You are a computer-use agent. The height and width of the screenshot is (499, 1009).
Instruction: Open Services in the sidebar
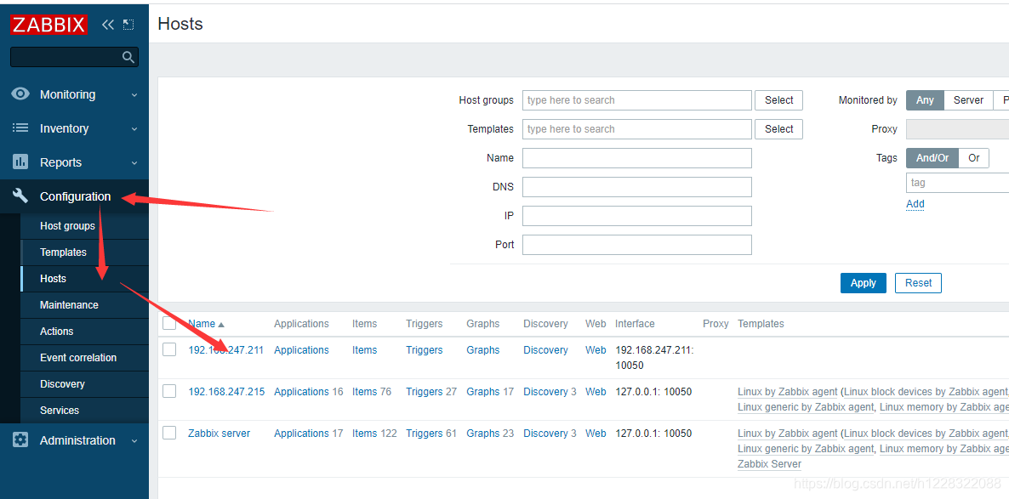click(x=60, y=411)
